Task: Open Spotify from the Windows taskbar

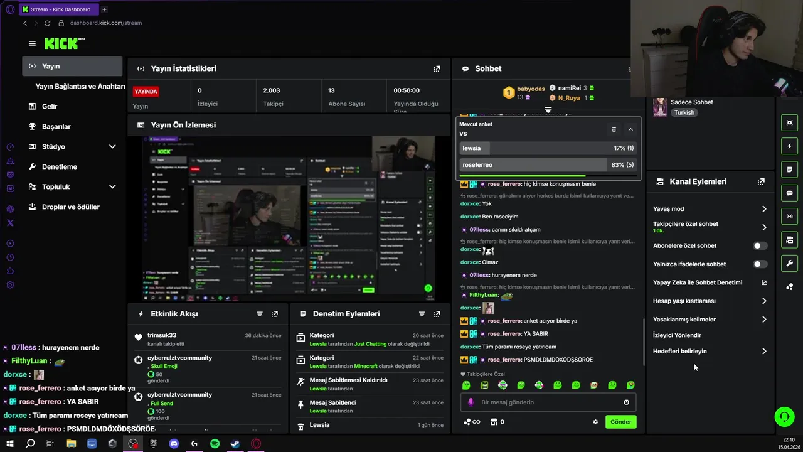Action: click(x=215, y=444)
